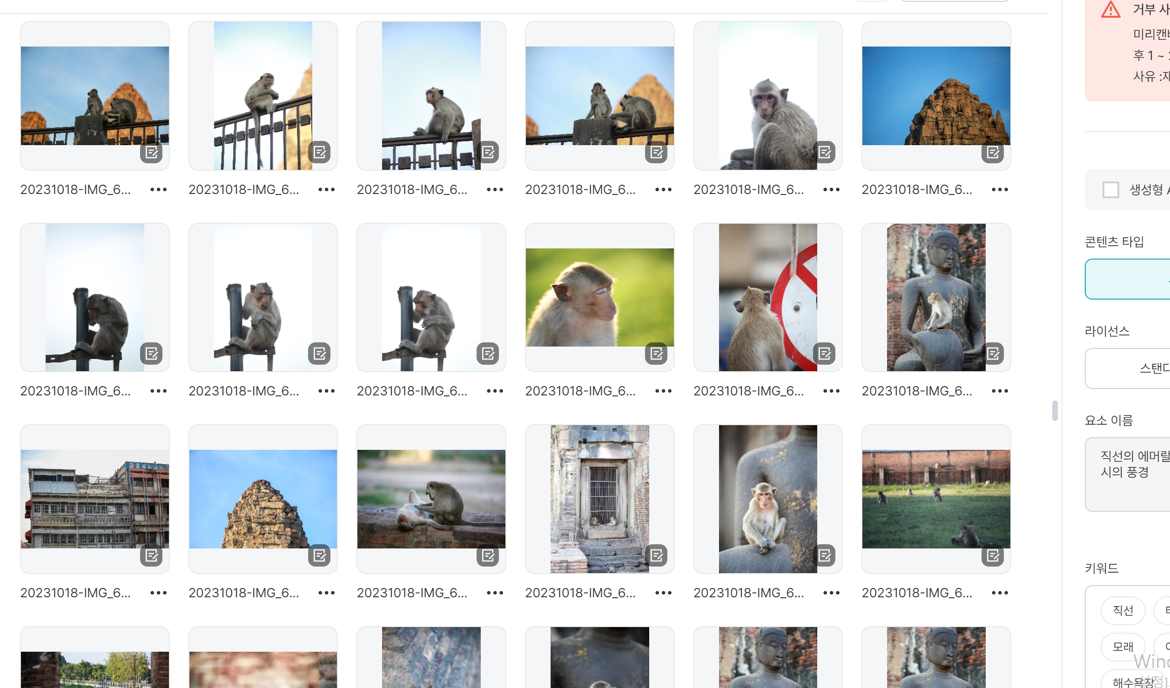Select the stone doorway with barred window thumbnail

pos(600,499)
